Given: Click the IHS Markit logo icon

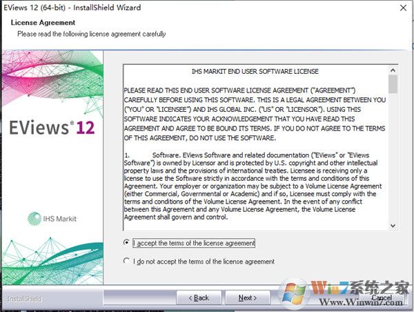Looking at the screenshot, I should [x=34, y=219].
